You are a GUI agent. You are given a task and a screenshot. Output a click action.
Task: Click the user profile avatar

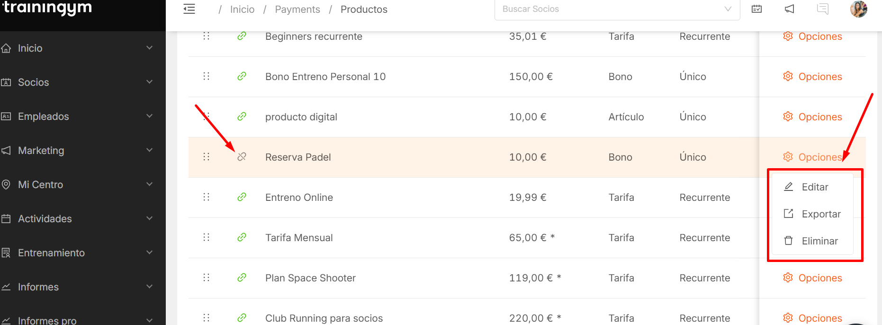[x=858, y=9]
